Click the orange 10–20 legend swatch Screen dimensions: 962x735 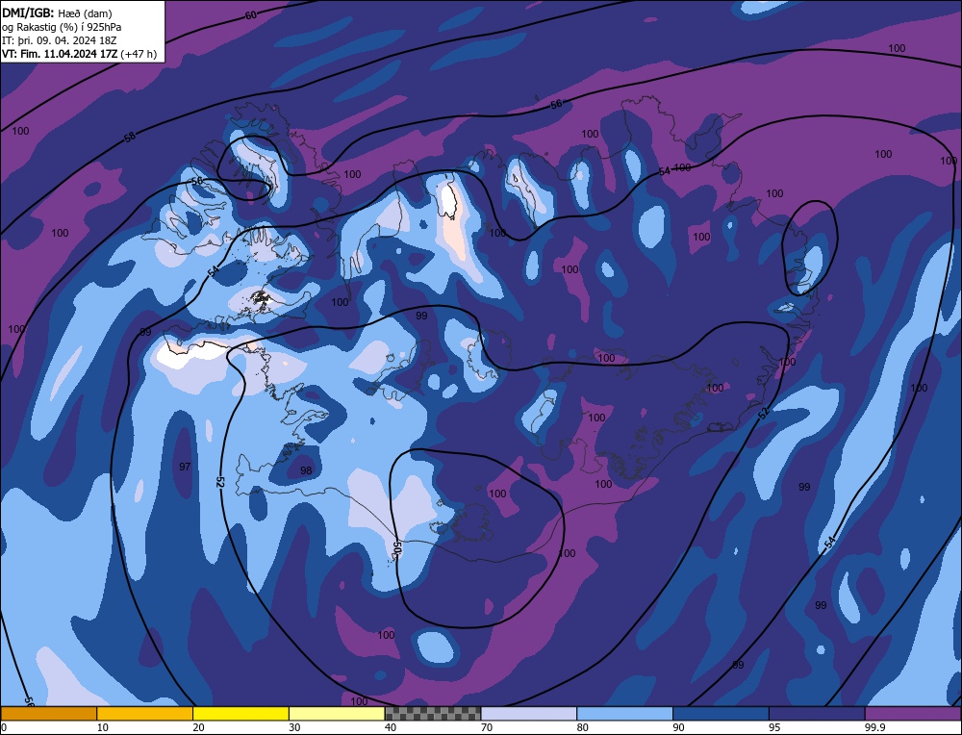[145, 714]
